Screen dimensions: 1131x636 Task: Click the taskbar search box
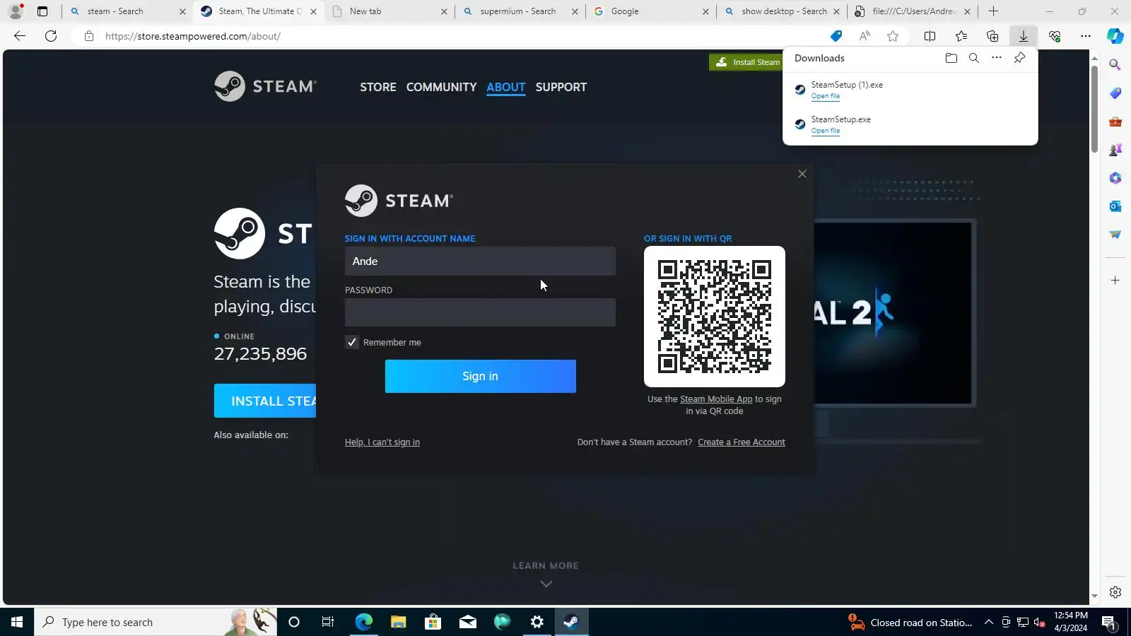pyautogui.click(x=156, y=622)
